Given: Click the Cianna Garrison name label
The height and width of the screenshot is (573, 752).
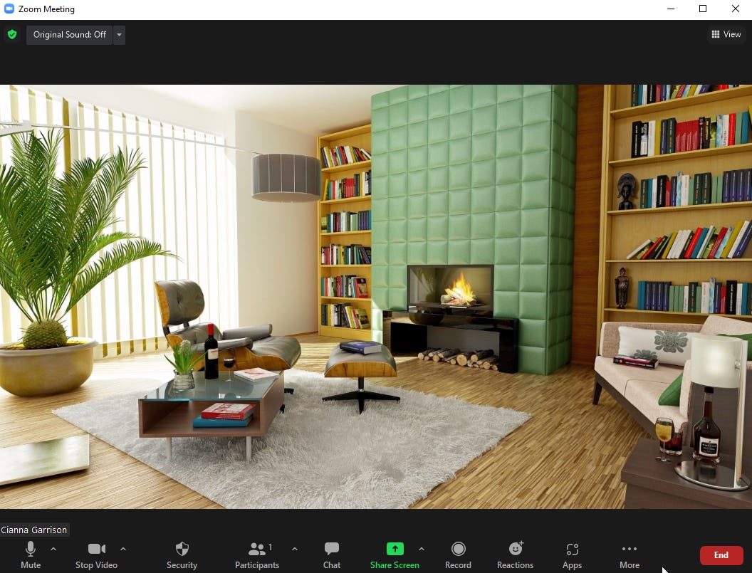Looking at the screenshot, I should click(34, 530).
